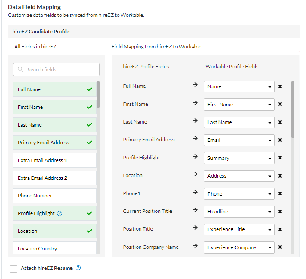This screenshot has width=306, height=279.
Task: Open the Name dropdown for Full Name
Action: pyautogui.click(x=239, y=86)
